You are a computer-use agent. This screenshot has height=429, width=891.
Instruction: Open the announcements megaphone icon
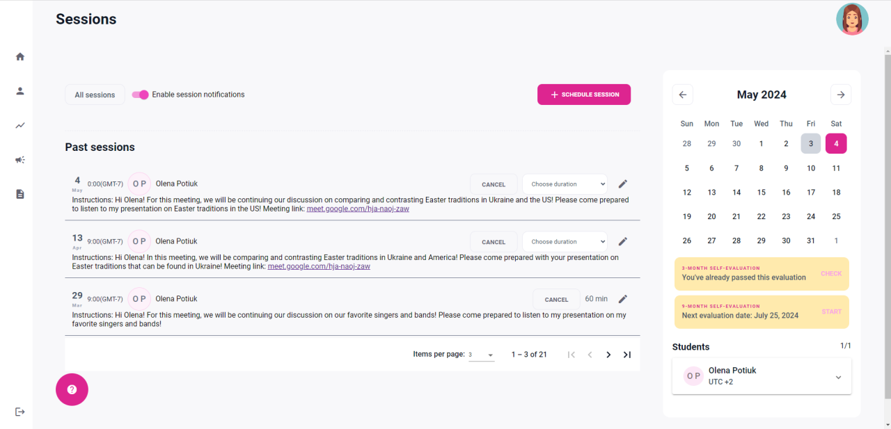tap(20, 160)
